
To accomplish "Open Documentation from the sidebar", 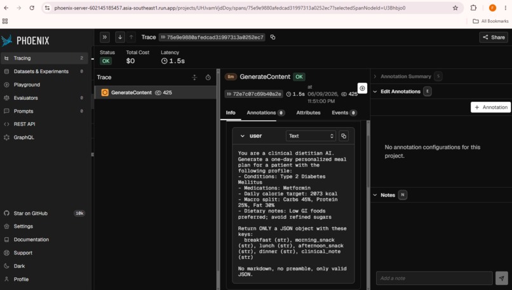I will coord(44,240).
